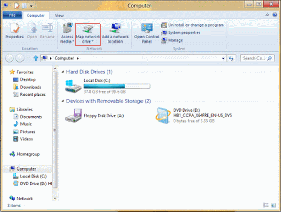The width and height of the screenshot is (281, 212).
Task: Select Local Disk (C:) drive icon in the main pane
Action: (x=73, y=86)
